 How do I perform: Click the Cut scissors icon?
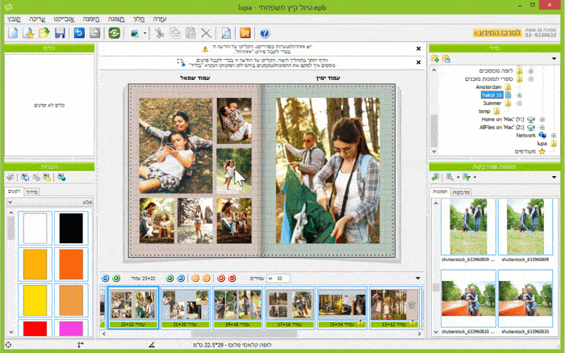pyautogui.click(x=160, y=33)
